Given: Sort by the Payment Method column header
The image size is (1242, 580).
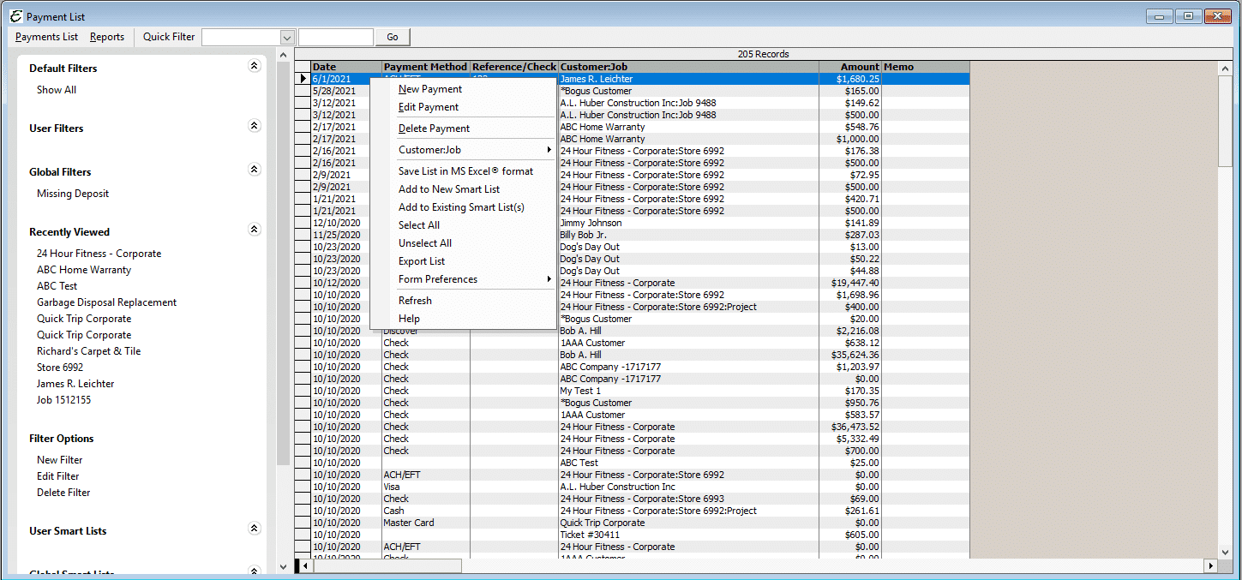Looking at the screenshot, I should [426, 67].
